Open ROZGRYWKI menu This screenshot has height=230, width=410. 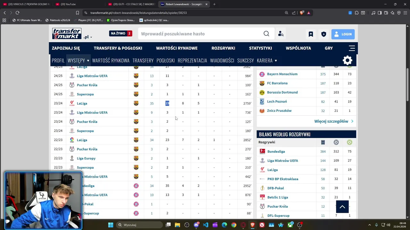[x=223, y=48]
